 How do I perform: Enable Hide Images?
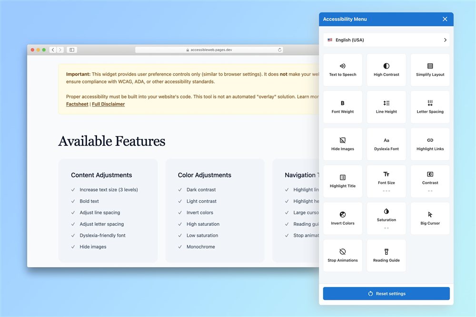click(342, 144)
